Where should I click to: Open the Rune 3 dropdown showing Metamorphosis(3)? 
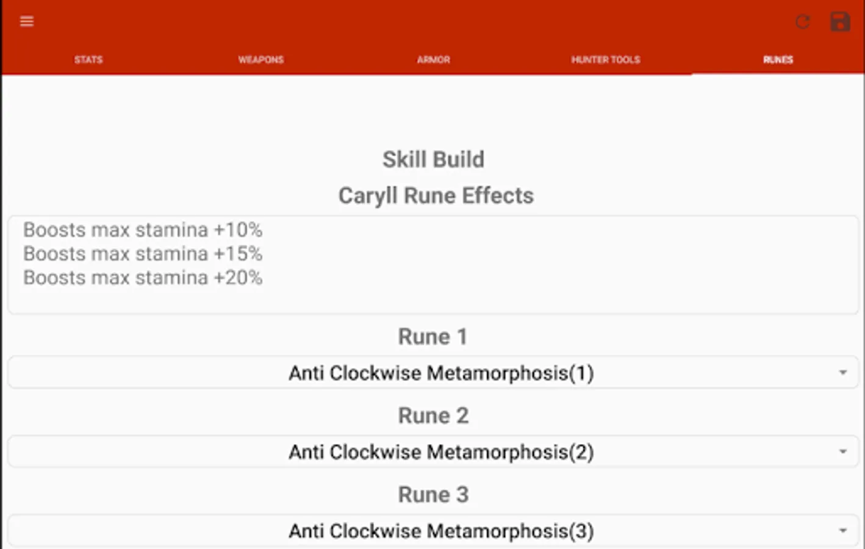[440, 531]
